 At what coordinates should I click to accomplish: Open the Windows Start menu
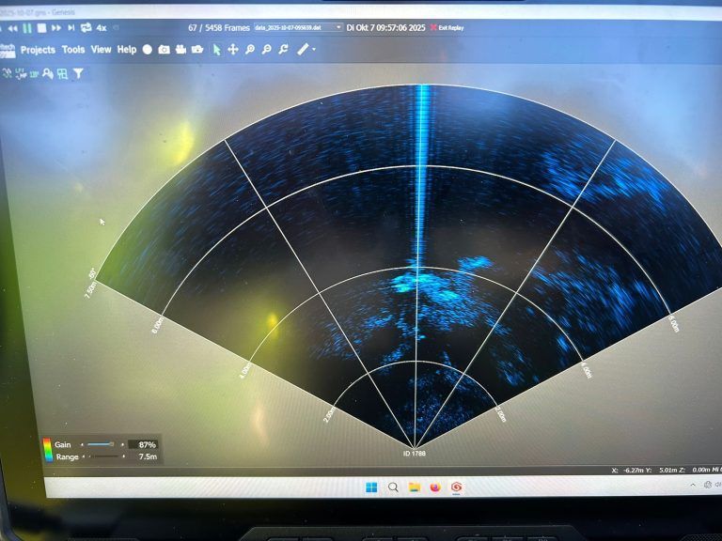[x=371, y=487]
